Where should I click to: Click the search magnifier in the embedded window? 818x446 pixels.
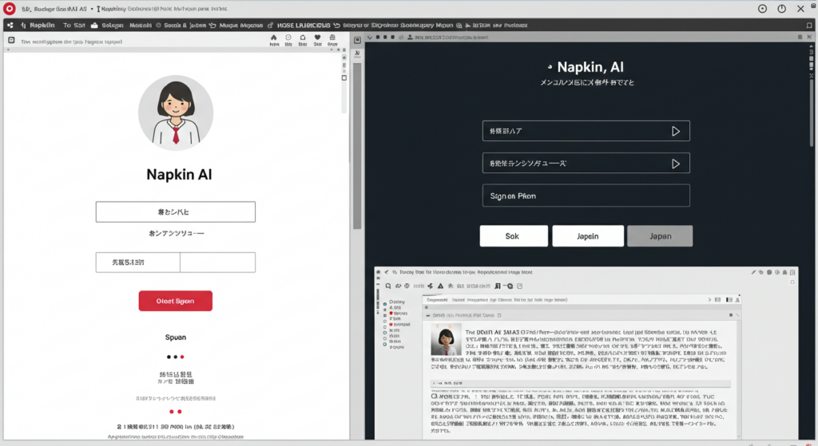tap(388, 286)
